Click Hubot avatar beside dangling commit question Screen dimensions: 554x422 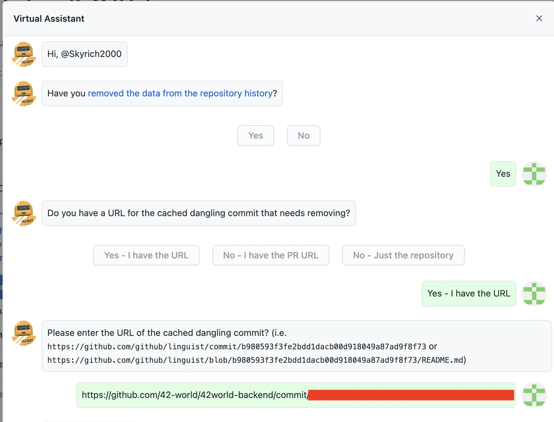[x=24, y=213]
